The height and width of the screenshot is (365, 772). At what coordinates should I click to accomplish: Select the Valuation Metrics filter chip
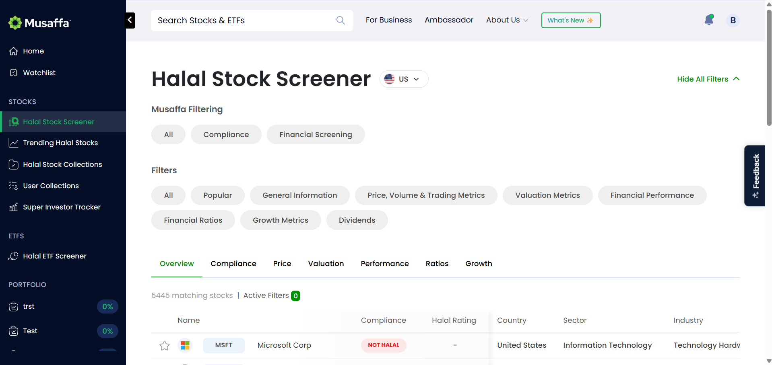click(548, 195)
